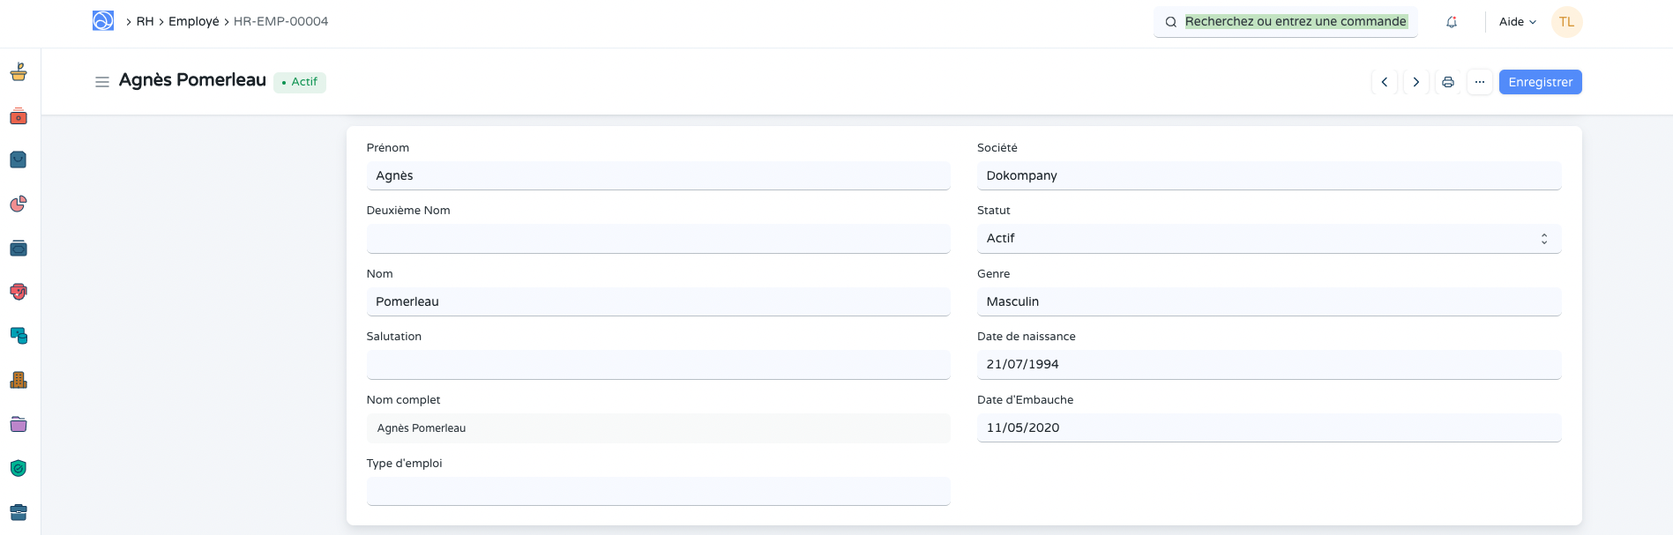The image size is (1673, 535).
Task: Print the employee record with printer icon
Action: 1447,82
